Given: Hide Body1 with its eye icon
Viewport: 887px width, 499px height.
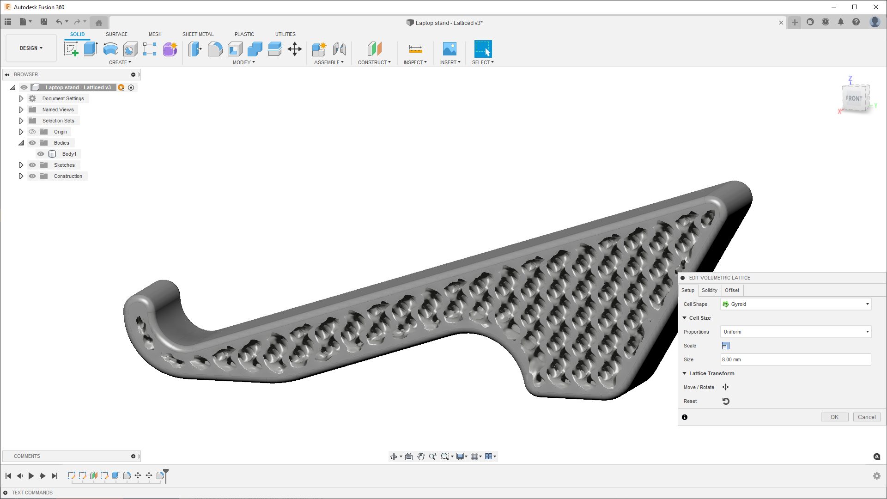Looking at the screenshot, I should pyautogui.click(x=41, y=154).
